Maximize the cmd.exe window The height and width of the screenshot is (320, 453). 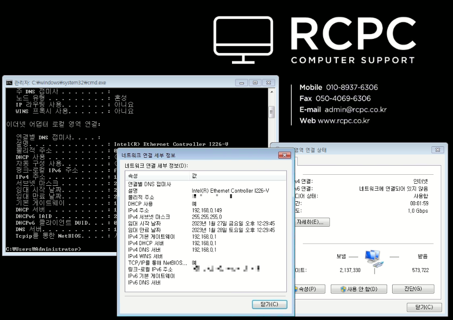click(x=255, y=83)
